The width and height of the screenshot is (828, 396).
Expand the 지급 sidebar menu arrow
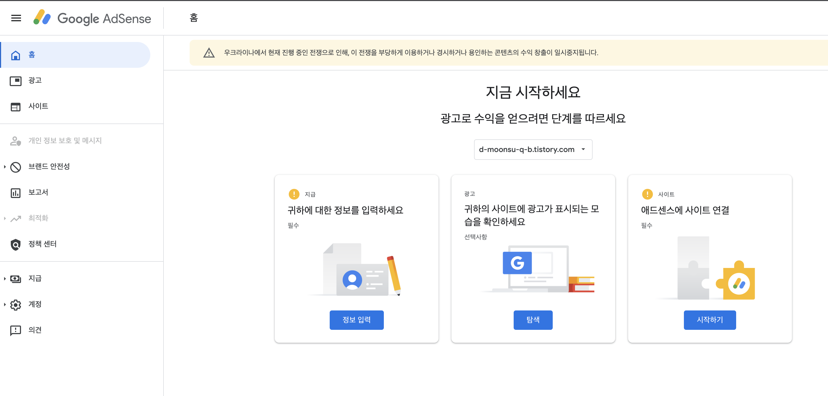[x=5, y=278]
